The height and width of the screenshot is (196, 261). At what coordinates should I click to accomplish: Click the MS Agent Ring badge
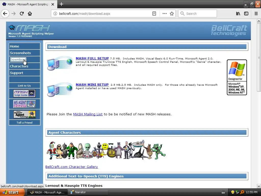tap(24, 104)
